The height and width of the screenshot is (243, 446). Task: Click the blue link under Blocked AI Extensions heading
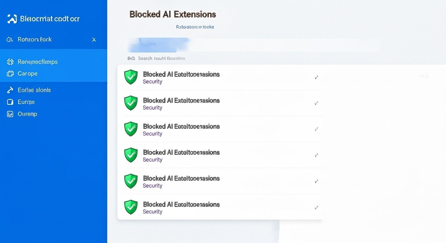point(195,27)
